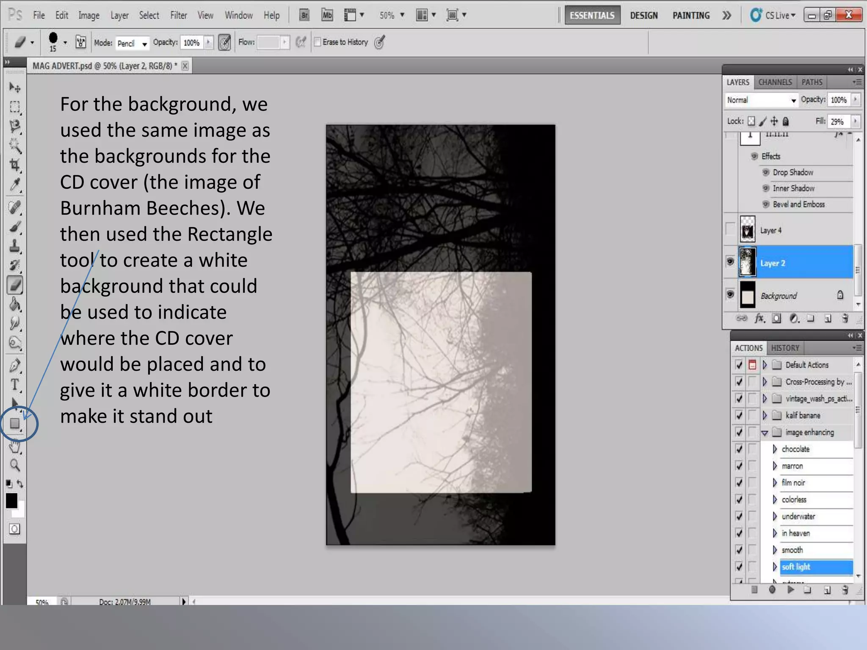This screenshot has height=650, width=867.
Task: Select the Paint Bucket tool
Action: (x=15, y=304)
